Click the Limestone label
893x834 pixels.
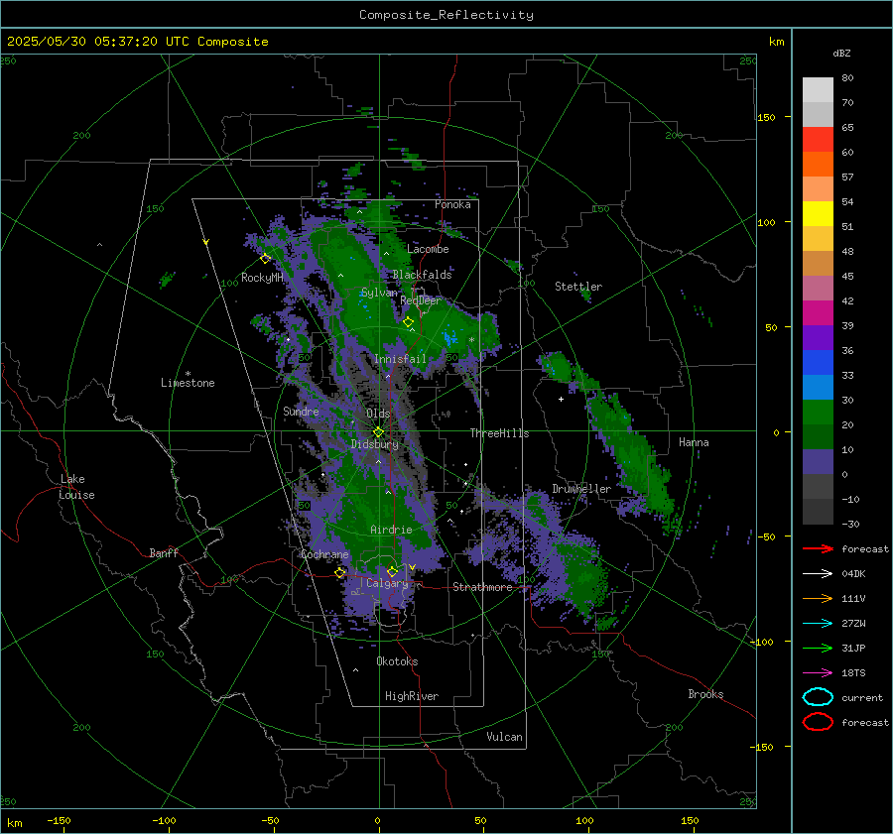(x=188, y=383)
